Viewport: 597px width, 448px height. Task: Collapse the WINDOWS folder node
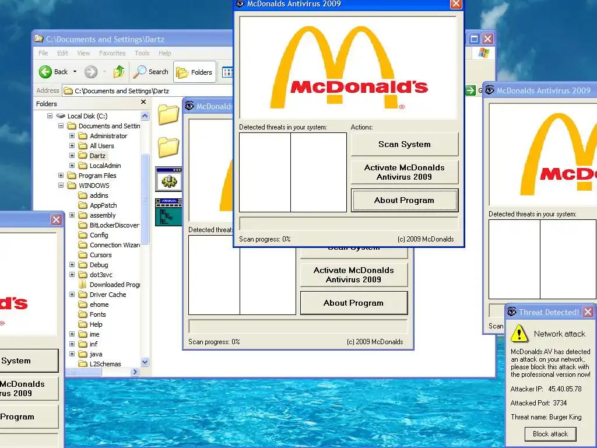point(61,185)
